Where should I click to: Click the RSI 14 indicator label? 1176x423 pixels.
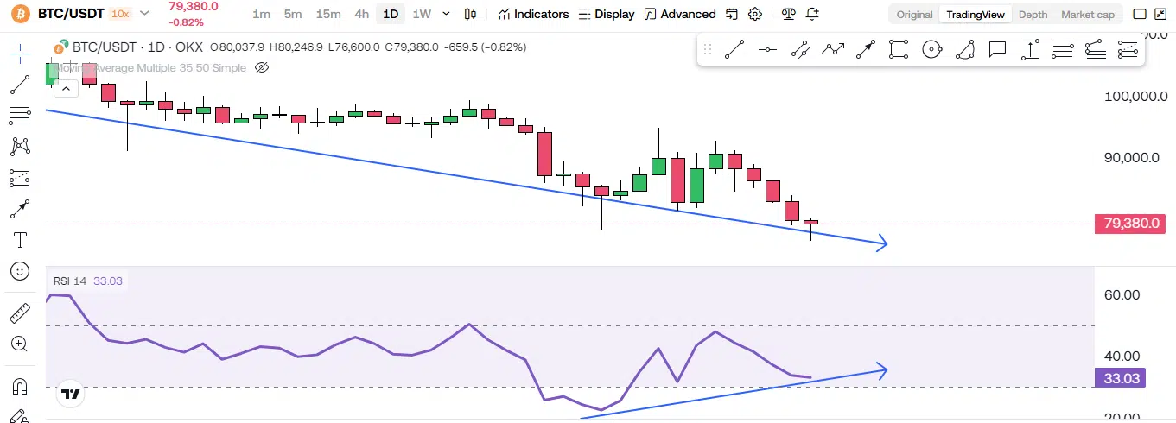click(70, 281)
